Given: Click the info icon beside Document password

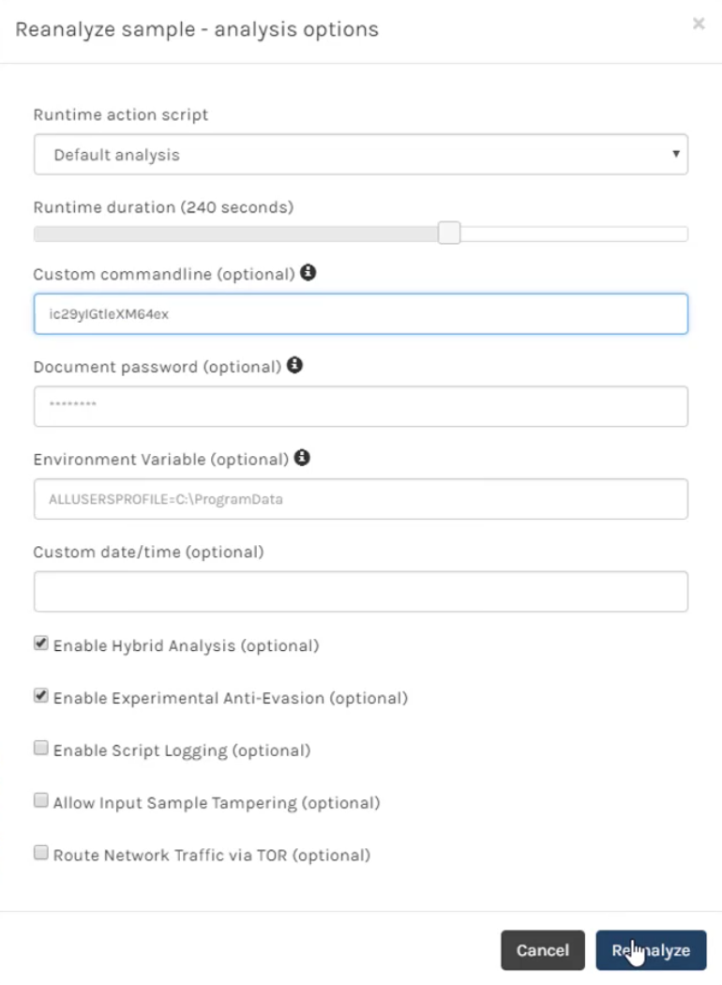Looking at the screenshot, I should [x=294, y=365].
